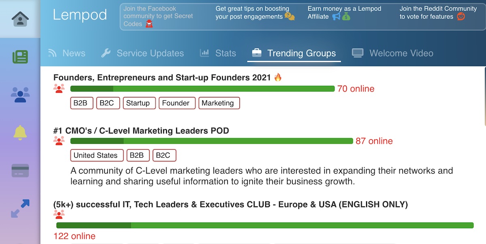The image size is (486, 244).
Task: Click the diagonal expand arrows icon
Action: pyautogui.click(x=20, y=208)
